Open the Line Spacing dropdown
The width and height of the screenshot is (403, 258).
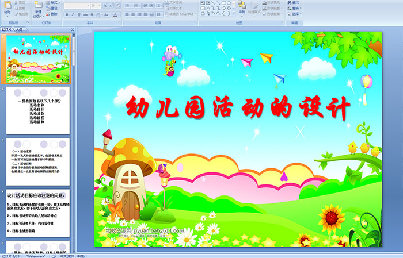(x=159, y=5)
